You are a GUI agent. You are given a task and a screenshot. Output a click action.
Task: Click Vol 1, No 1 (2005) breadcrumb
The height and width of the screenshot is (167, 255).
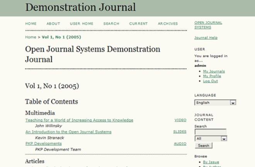click(x=61, y=37)
